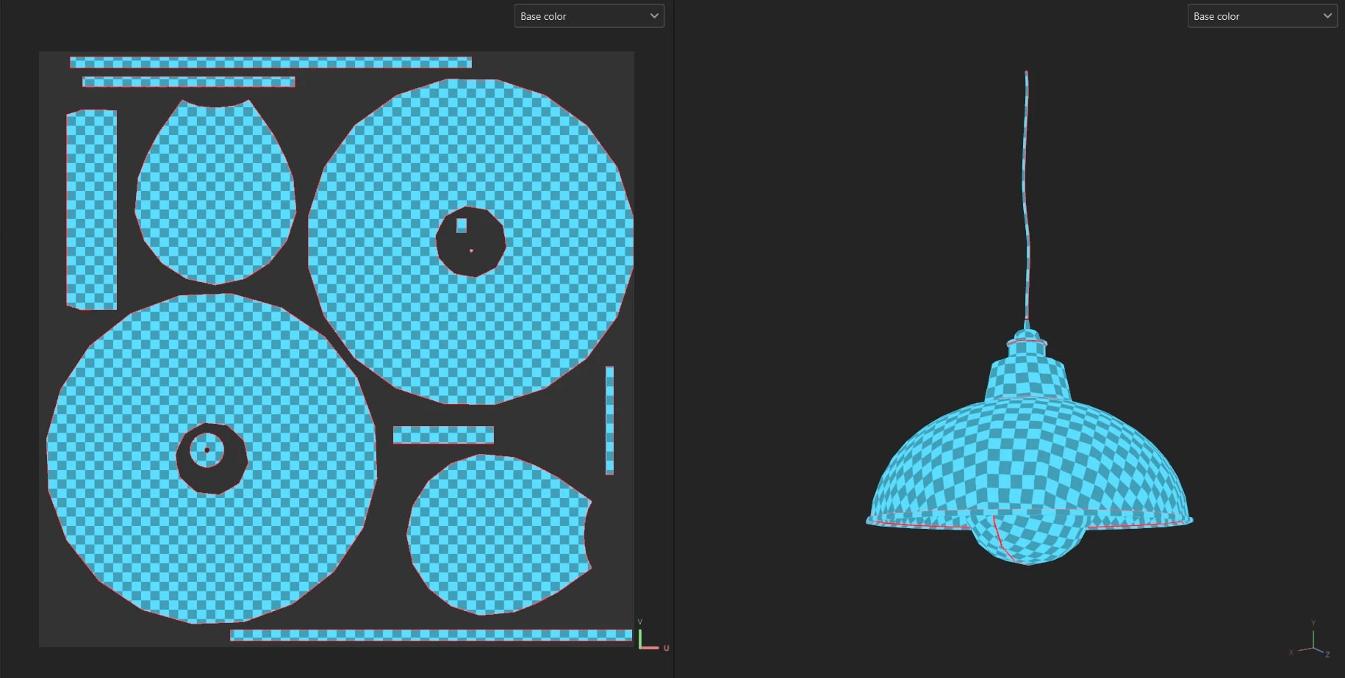Image resolution: width=1345 pixels, height=678 pixels.
Task: Click the lamp's hanging cord in the 3D viewport
Action: coord(1026,198)
